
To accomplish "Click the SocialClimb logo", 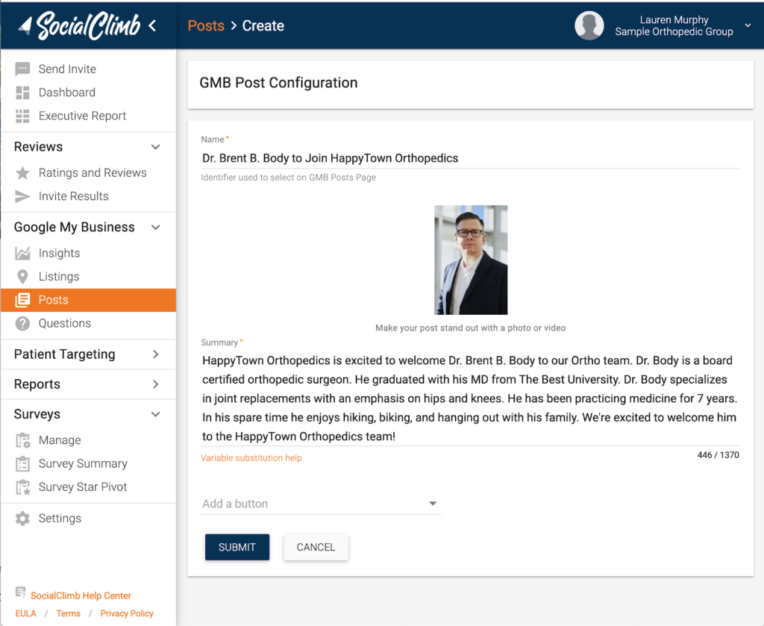I will click(x=79, y=25).
